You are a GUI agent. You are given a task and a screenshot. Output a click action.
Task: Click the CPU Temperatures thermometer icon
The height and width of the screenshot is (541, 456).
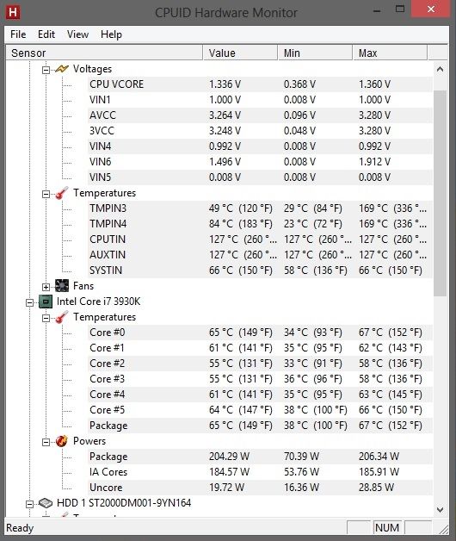click(x=62, y=317)
